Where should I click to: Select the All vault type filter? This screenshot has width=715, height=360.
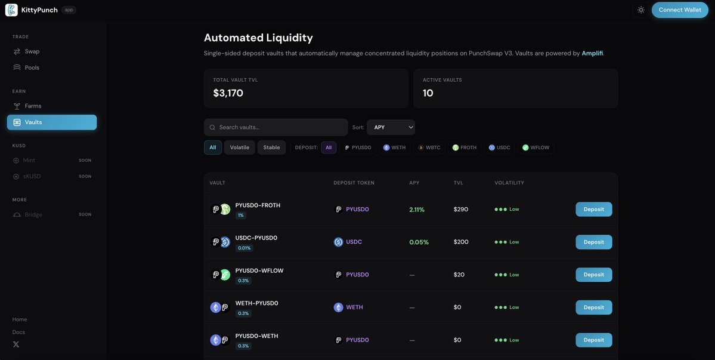(213, 147)
